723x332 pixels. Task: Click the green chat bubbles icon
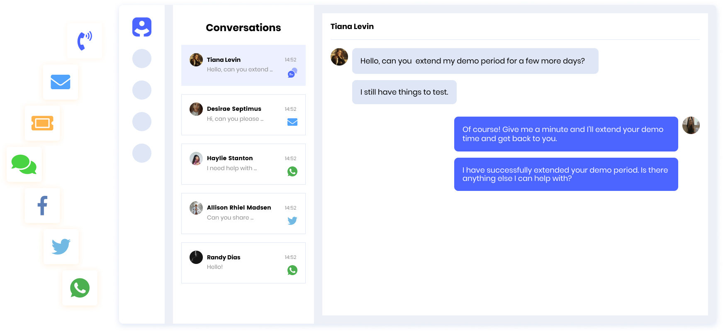[24, 164]
